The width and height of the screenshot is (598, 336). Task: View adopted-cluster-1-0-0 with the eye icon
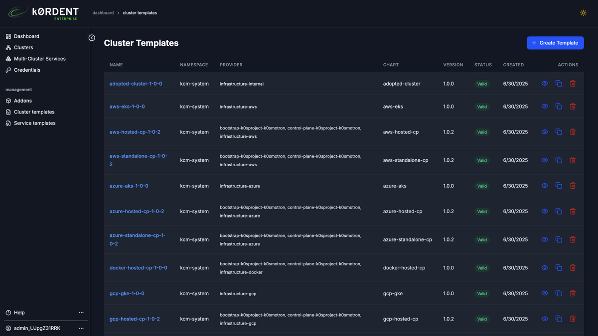coord(545,84)
